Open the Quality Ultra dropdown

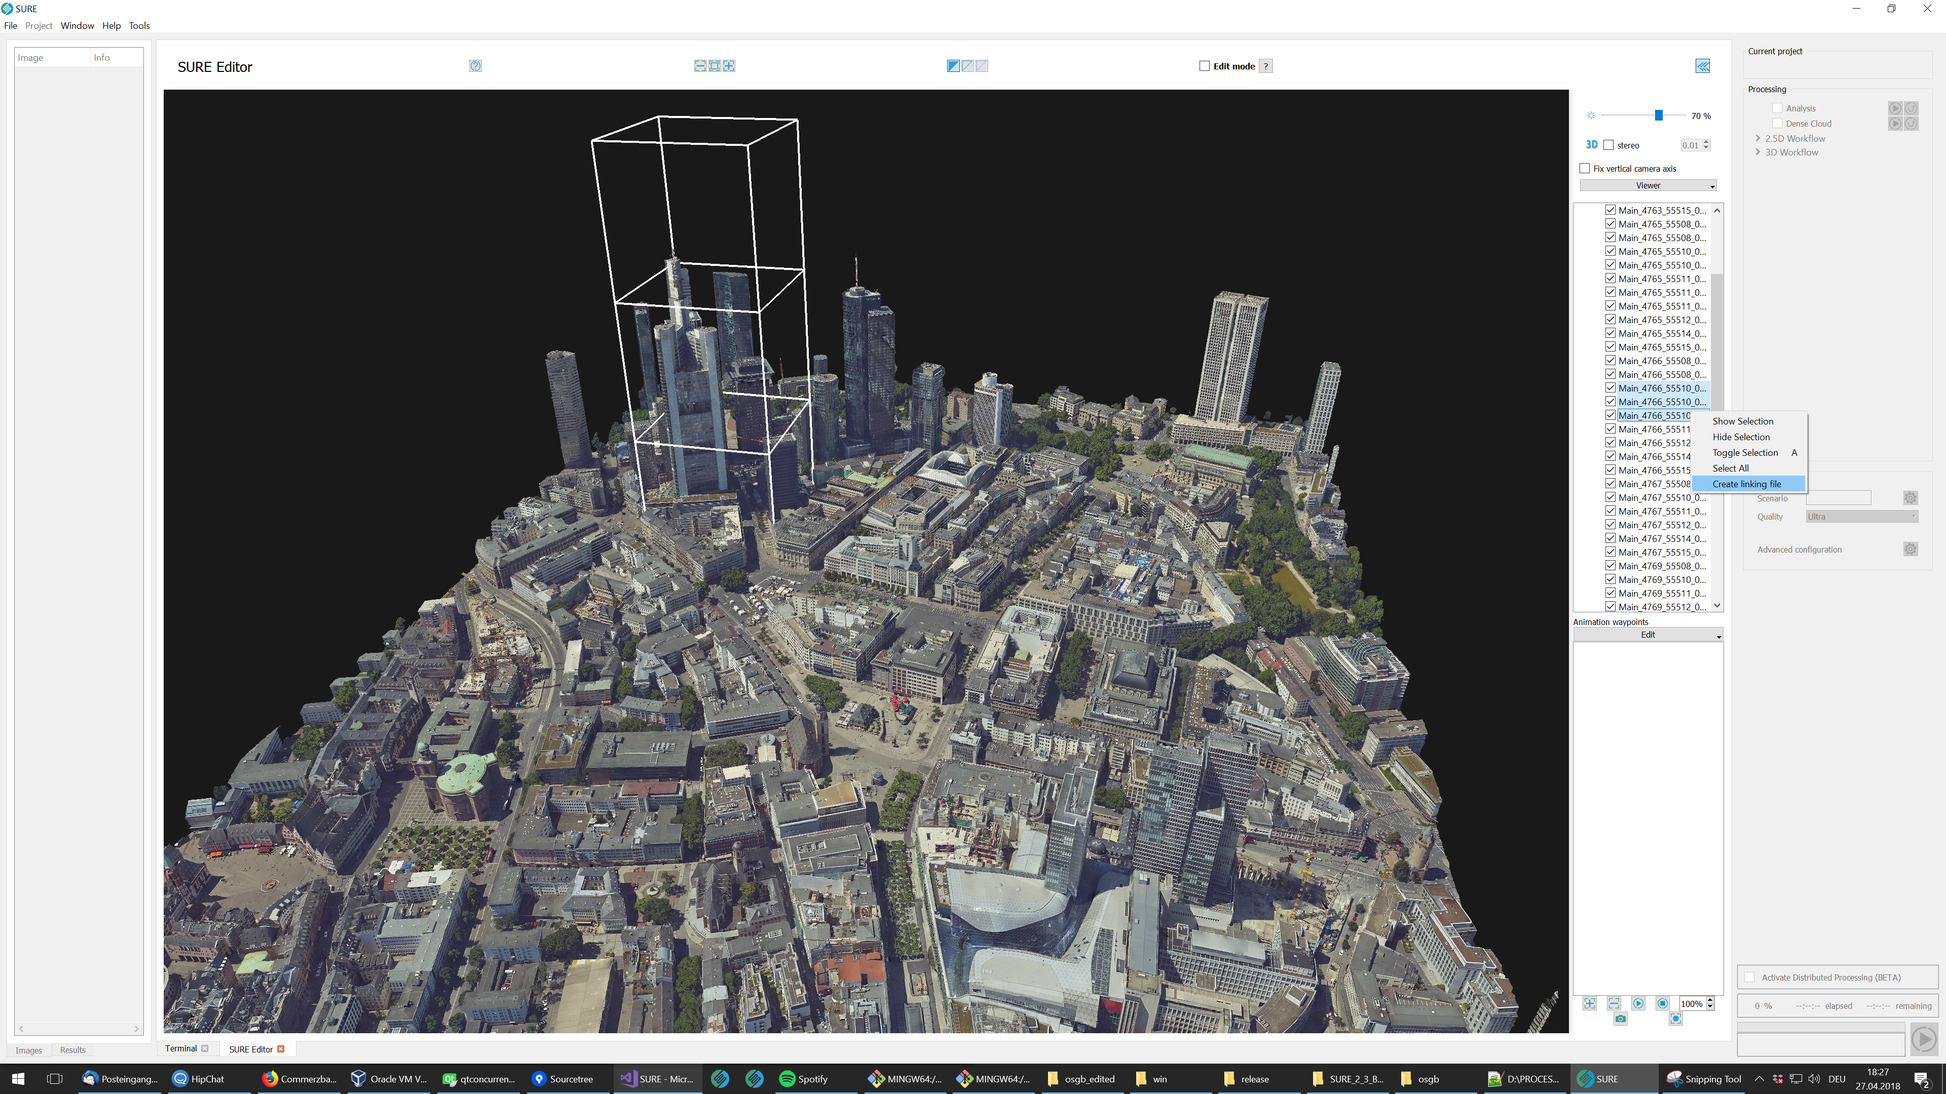1861,517
